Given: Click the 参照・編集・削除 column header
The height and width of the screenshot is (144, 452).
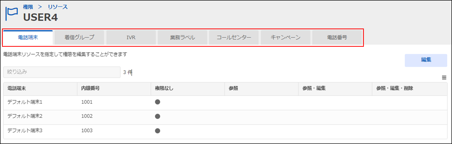Looking at the screenshot, I should click(394, 88).
